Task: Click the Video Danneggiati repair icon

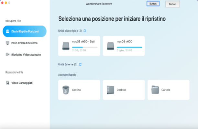Action: click(x=7, y=83)
